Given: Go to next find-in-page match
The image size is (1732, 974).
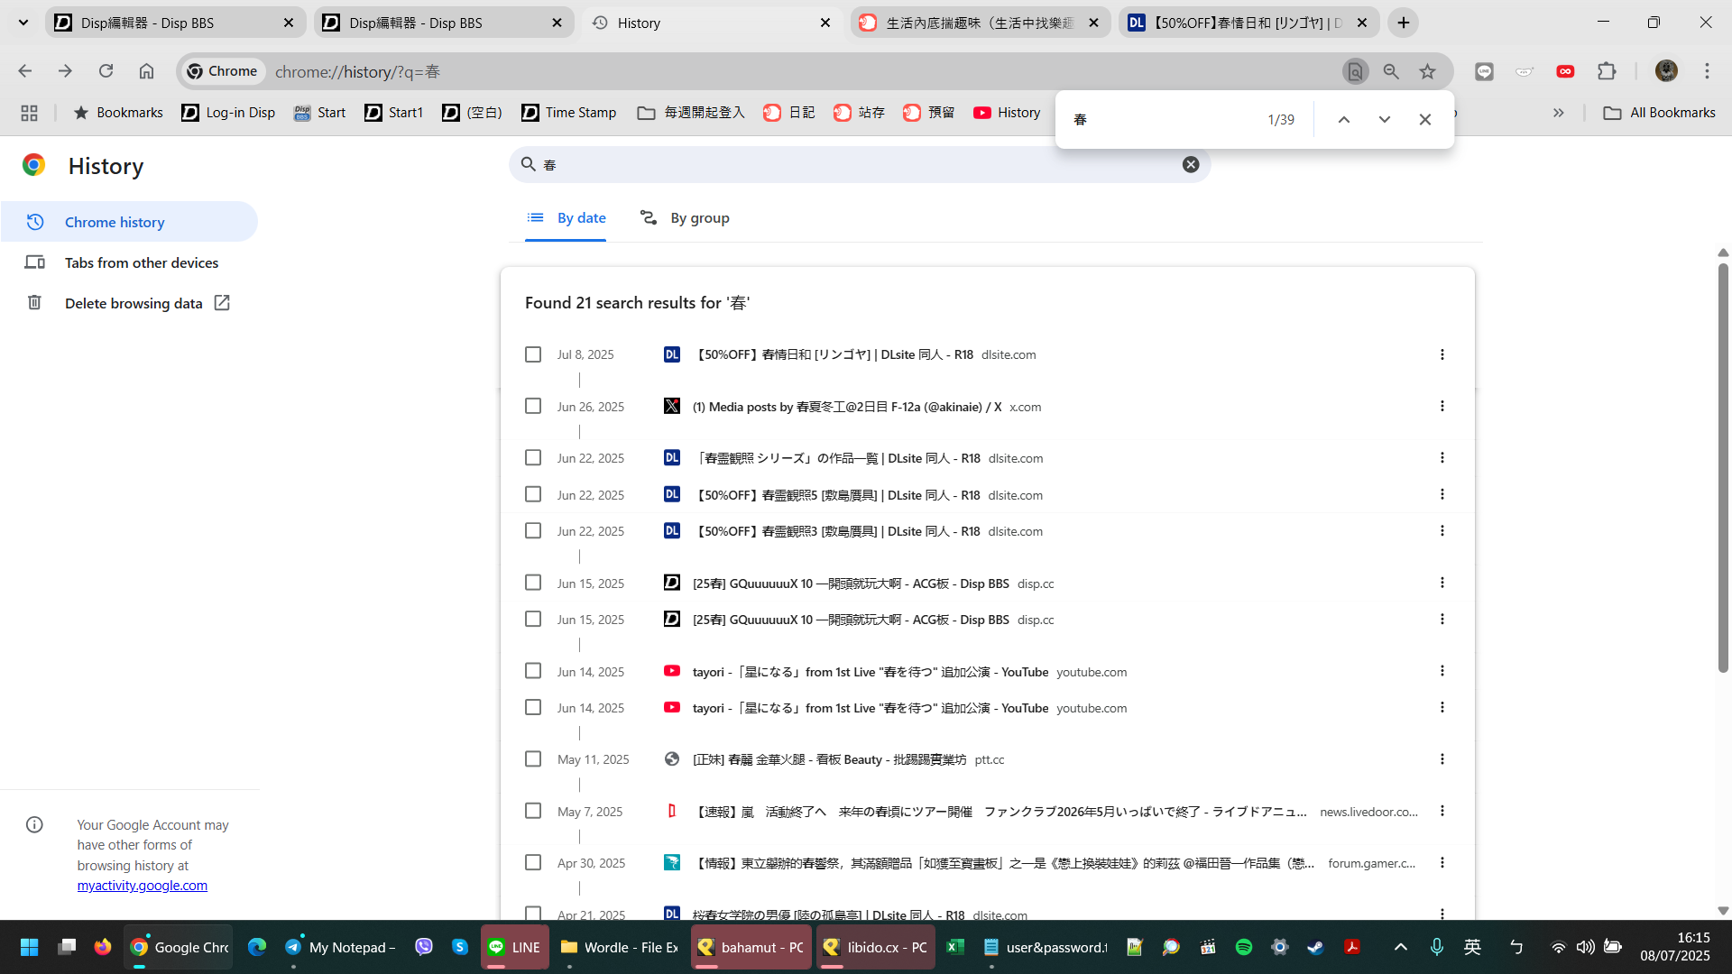Looking at the screenshot, I should coord(1384,119).
